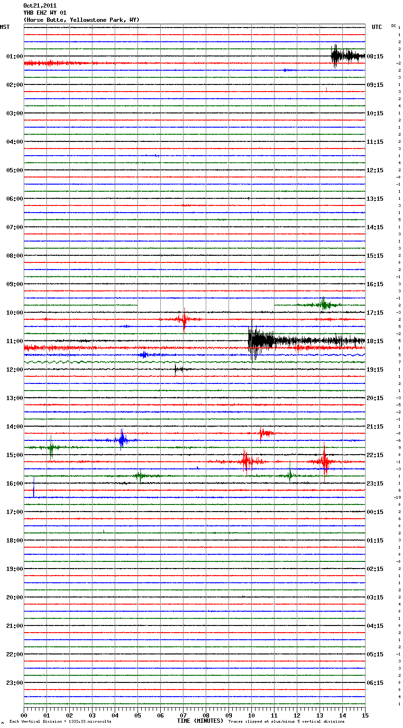Click the 10 minute axis tick label
The width and height of the screenshot is (403, 728).
(x=251, y=716)
